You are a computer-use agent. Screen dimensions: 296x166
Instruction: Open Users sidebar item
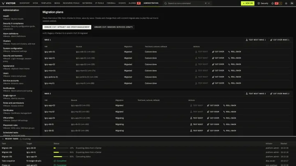(x=19, y=75)
